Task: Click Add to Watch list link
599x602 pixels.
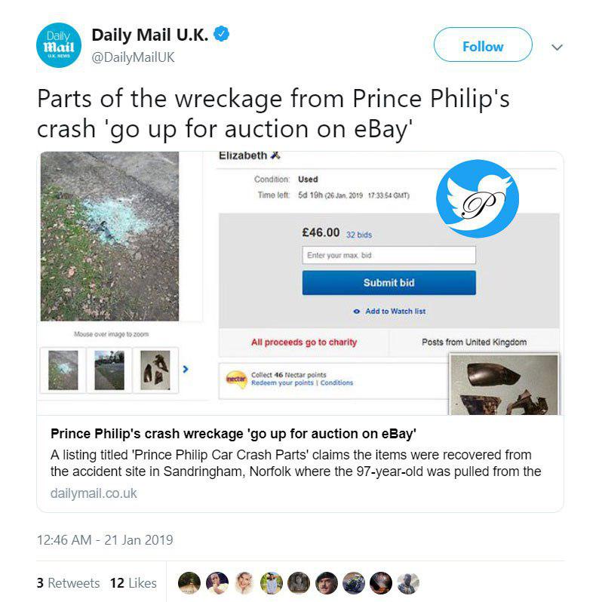Action: click(389, 311)
